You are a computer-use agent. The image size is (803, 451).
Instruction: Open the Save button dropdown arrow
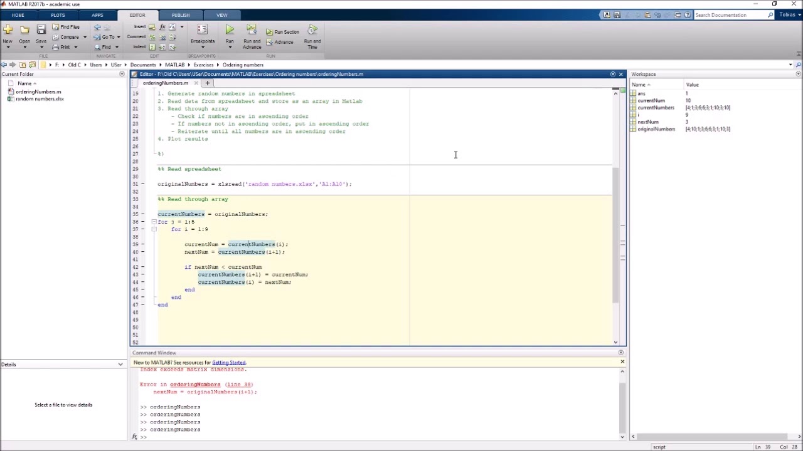tap(41, 47)
